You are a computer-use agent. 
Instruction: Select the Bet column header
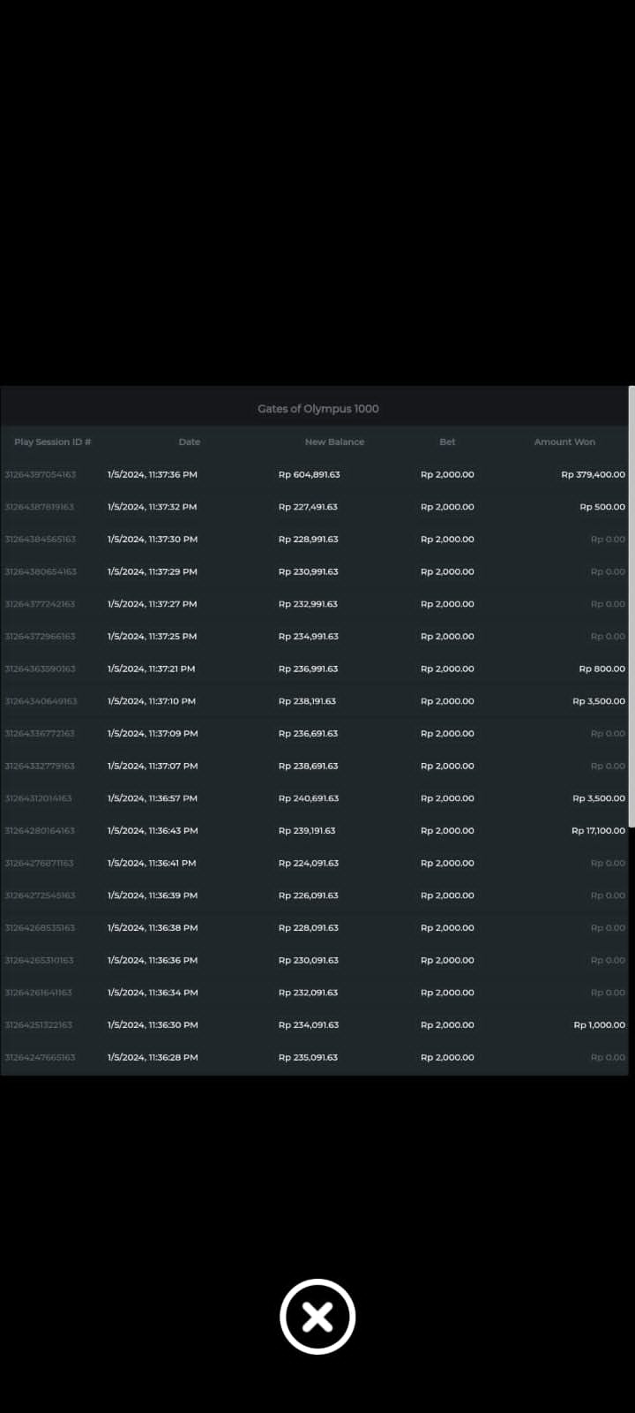(x=447, y=442)
